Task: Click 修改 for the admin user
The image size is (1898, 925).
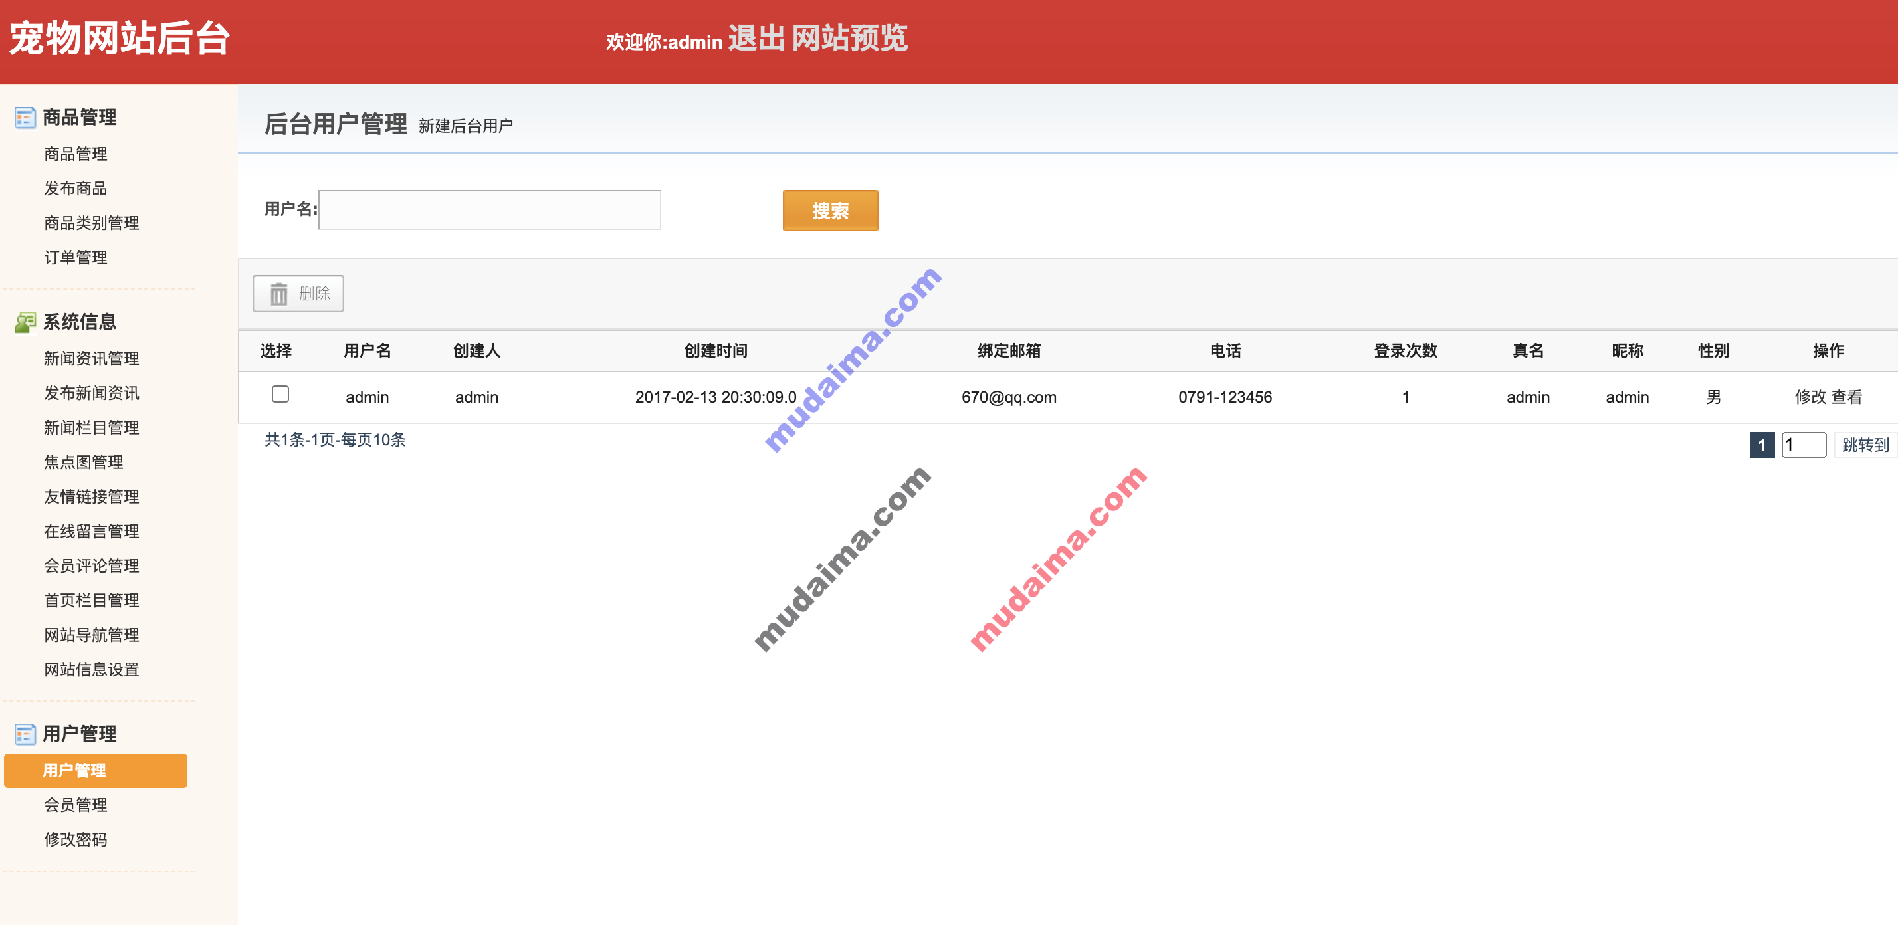Action: point(1810,397)
